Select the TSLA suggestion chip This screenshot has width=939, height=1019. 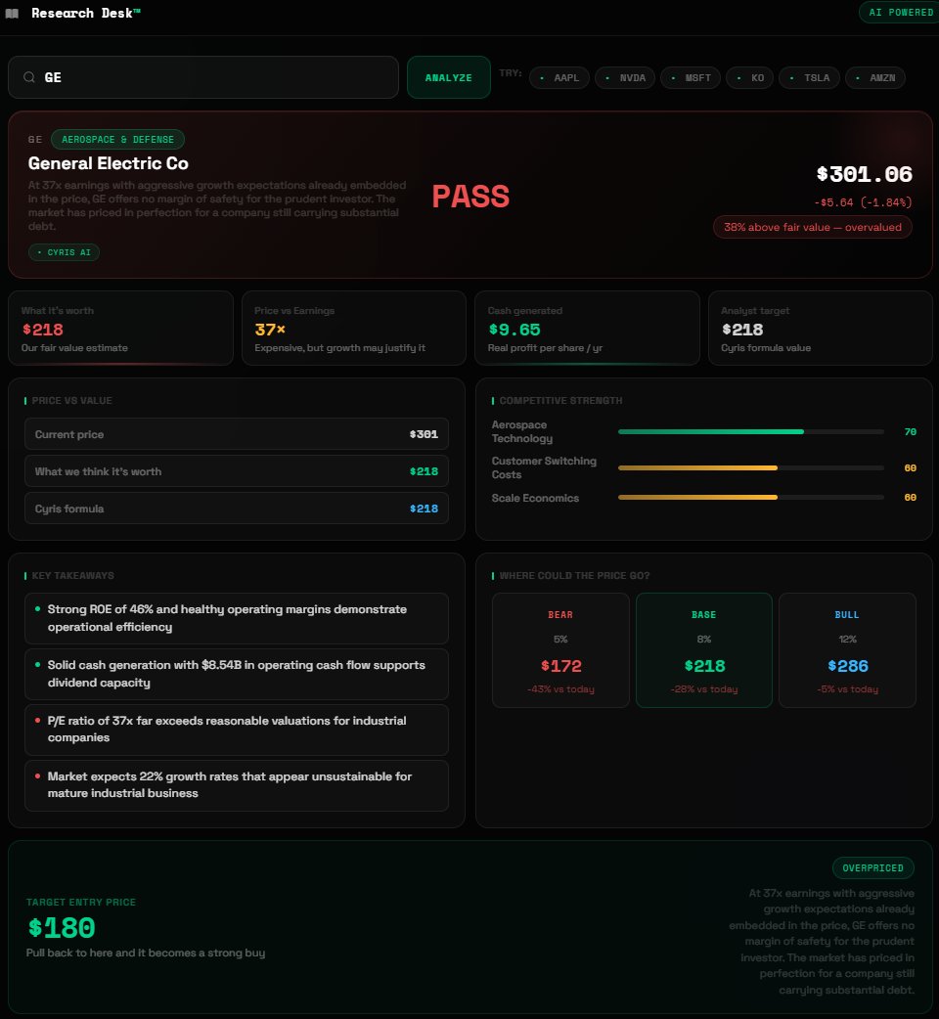[810, 78]
